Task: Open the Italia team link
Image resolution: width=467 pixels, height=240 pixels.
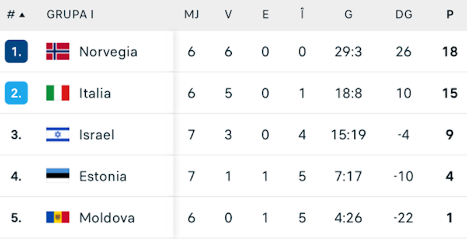Action: 95,93
